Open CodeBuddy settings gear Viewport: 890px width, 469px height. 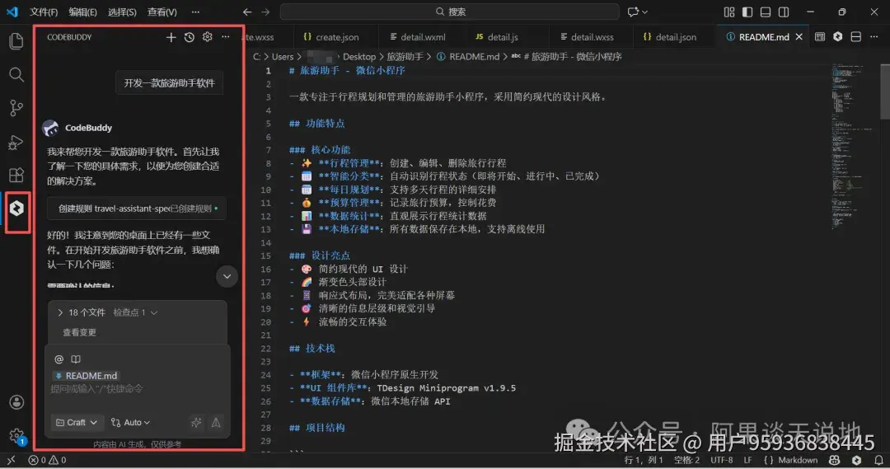point(207,37)
